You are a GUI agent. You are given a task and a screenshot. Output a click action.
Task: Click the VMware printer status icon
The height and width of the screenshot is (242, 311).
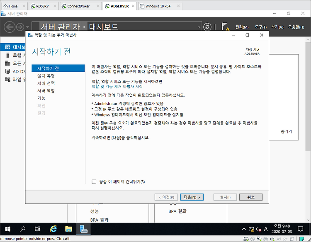click(266, 239)
